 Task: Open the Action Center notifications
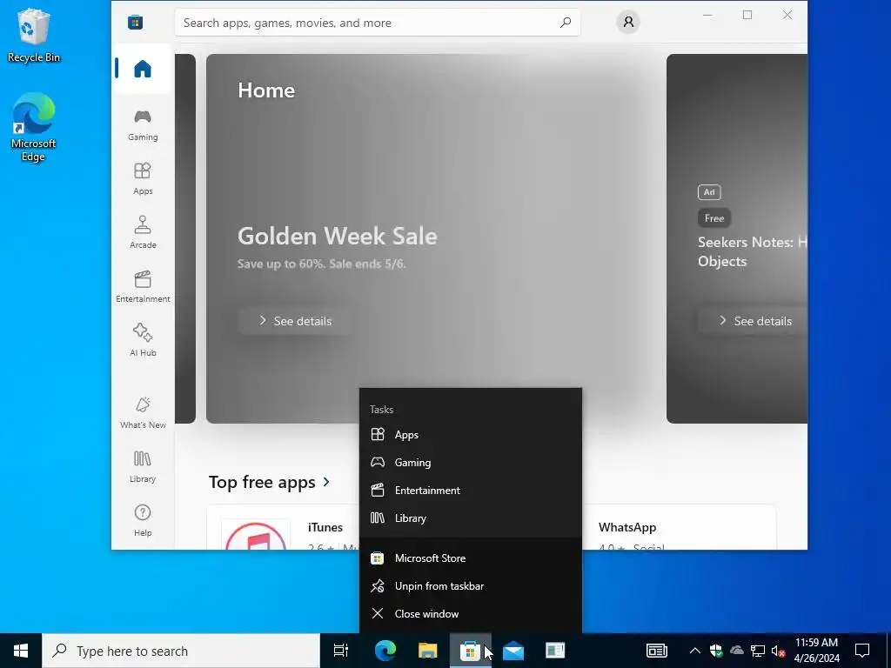coord(862,651)
